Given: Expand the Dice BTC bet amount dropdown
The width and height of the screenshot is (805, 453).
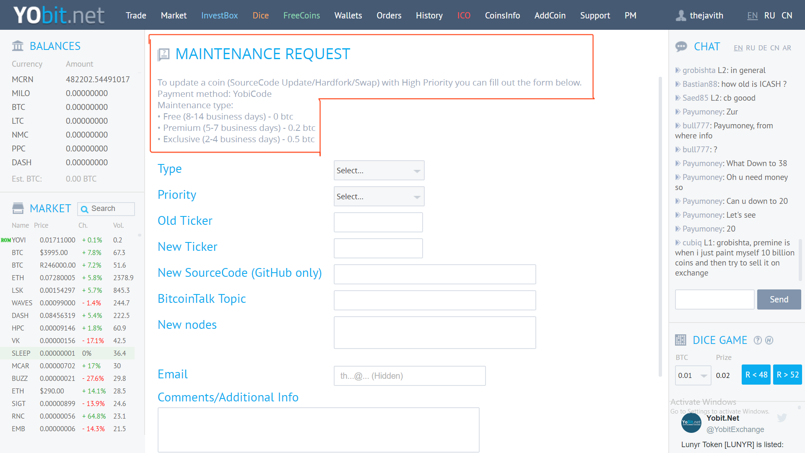Looking at the screenshot, I should pyautogui.click(x=693, y=375).
